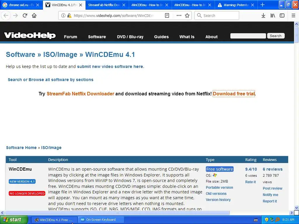299x224 pixels.
Task: Click the 'Free software' type badge
Action: coord(220,169)
